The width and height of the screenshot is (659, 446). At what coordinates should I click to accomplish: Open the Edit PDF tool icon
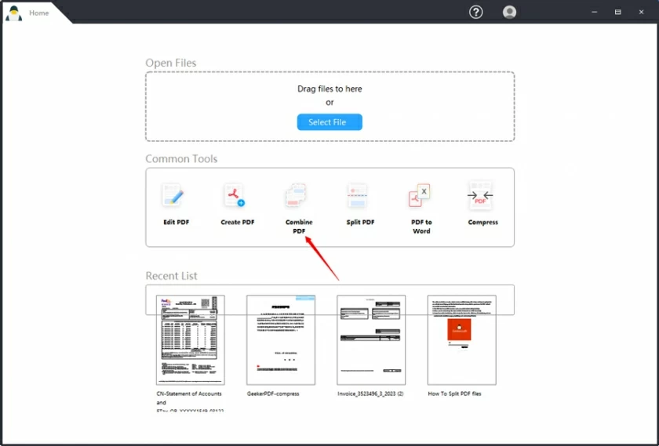(x=173, y=195)
